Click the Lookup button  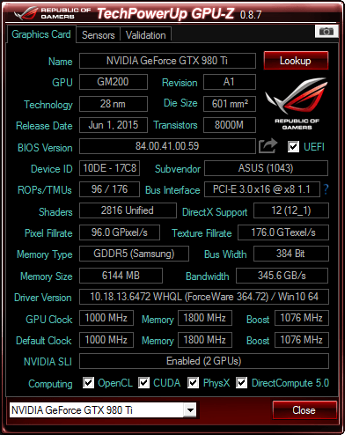(296, 61)
